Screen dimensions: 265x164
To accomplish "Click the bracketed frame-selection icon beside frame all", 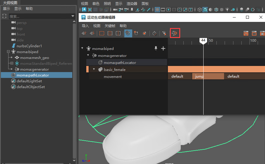I will (x=110, y=33).
